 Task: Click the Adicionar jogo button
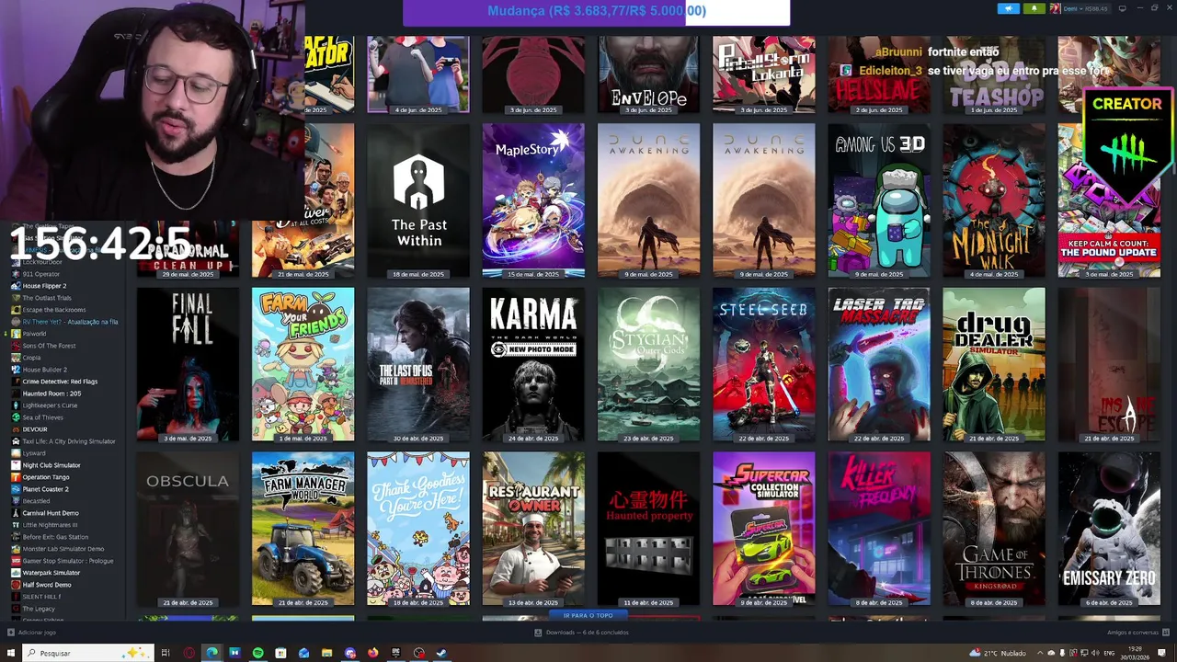pos(31,633)
